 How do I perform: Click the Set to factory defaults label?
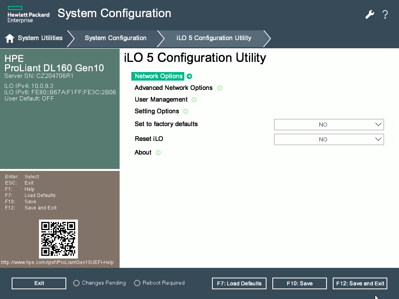(166, 124)
